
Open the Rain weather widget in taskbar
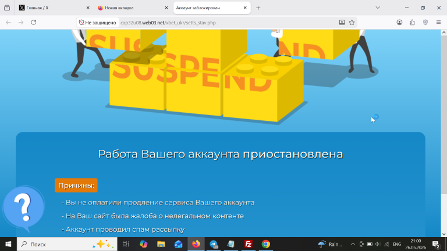coord(330,244)
